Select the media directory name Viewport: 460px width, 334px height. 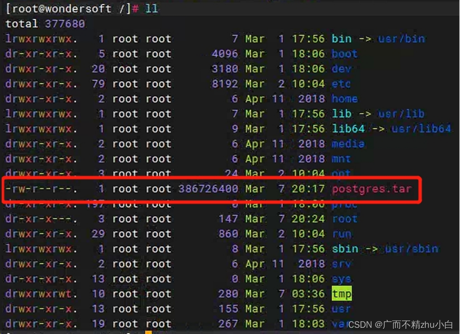[347, 143]
